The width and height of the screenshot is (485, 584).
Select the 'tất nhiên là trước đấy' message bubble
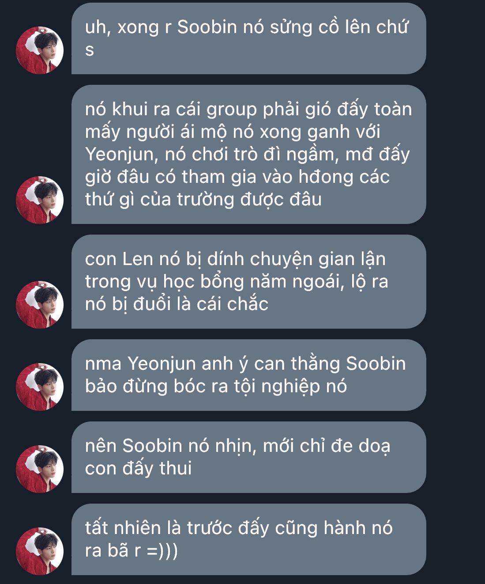(x=248, y=539)
